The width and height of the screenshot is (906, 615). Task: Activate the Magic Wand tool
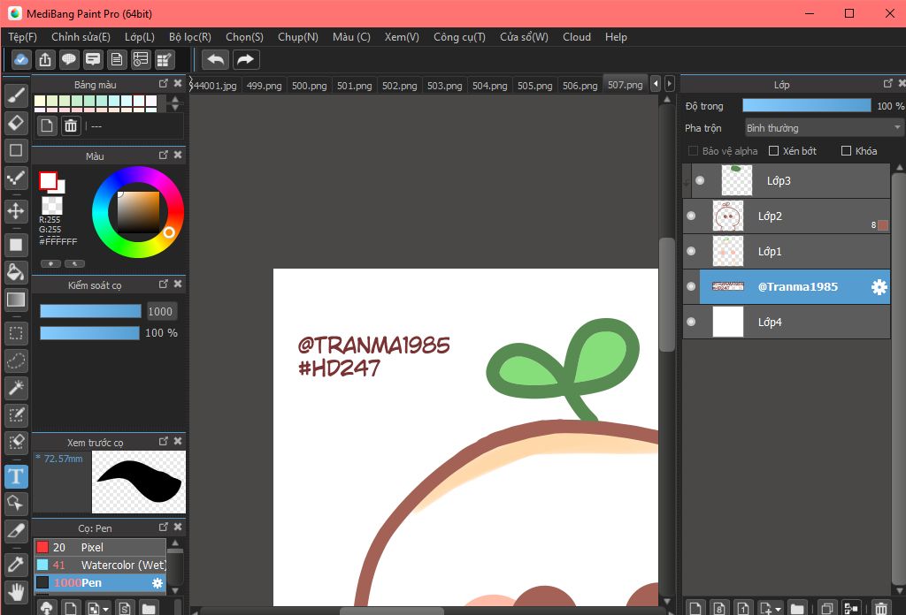point(16,388)
